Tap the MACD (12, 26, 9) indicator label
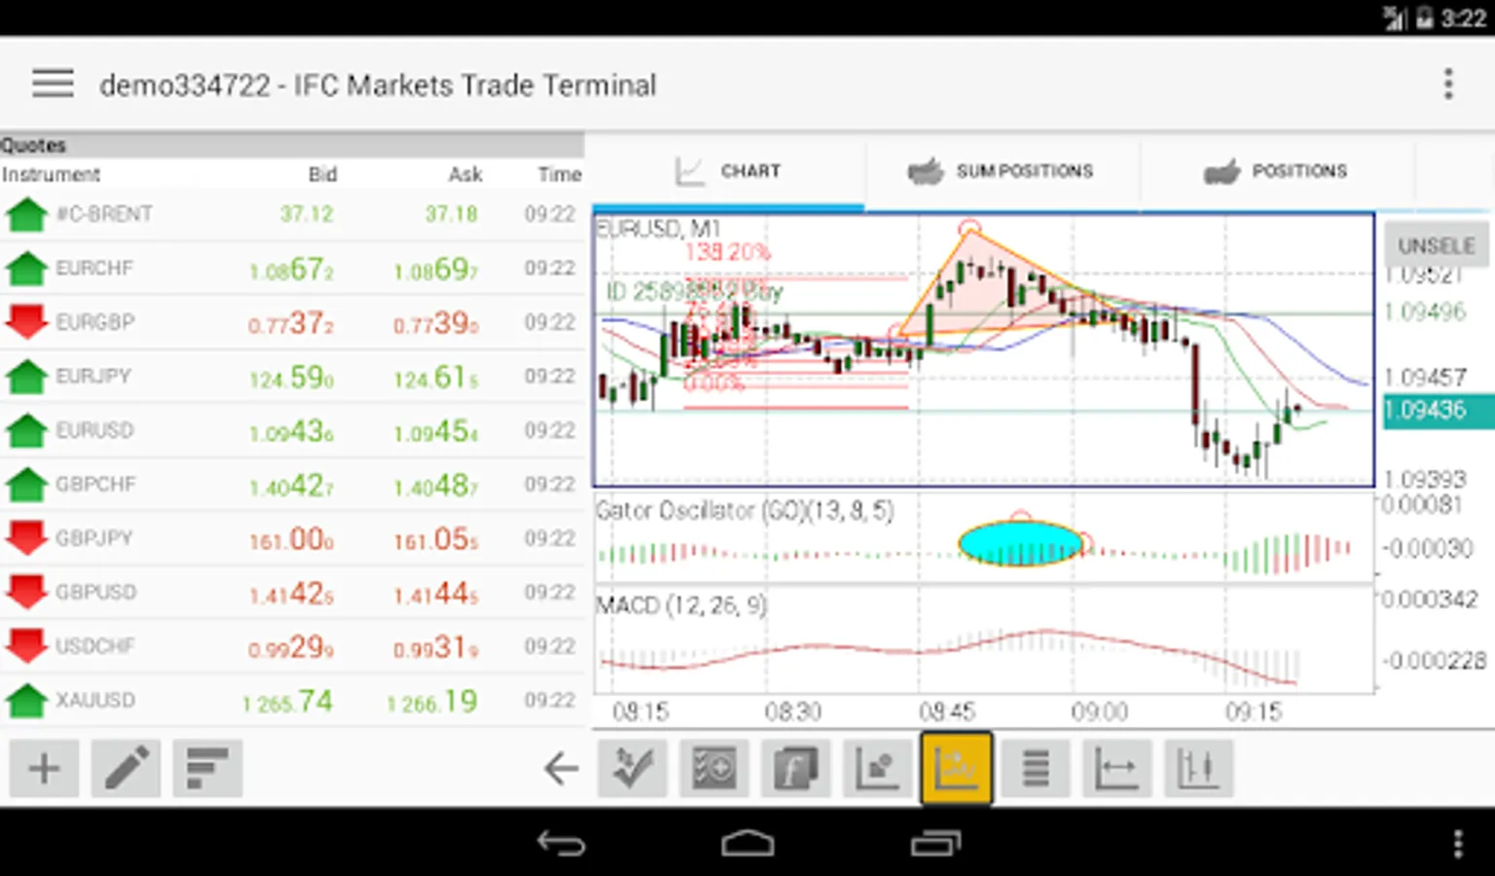This screenshot has width=1495, height=876. click(x=681, y=605)
